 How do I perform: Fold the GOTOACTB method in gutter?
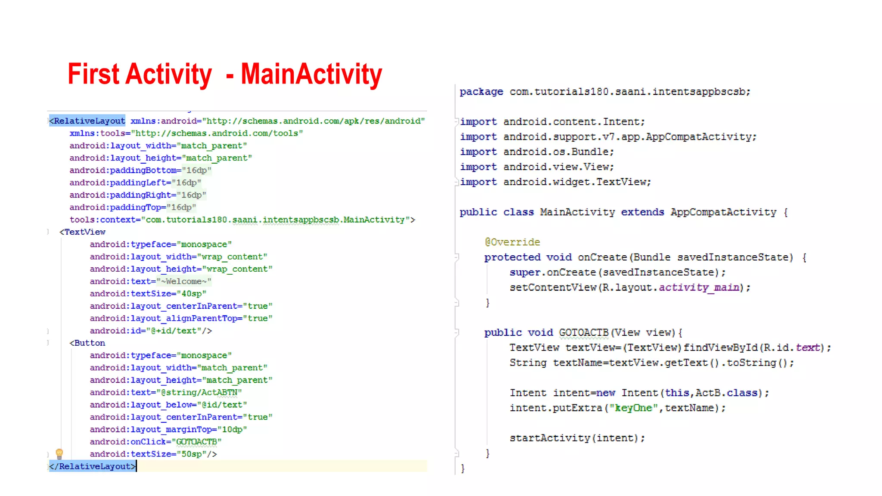(457, 332)
